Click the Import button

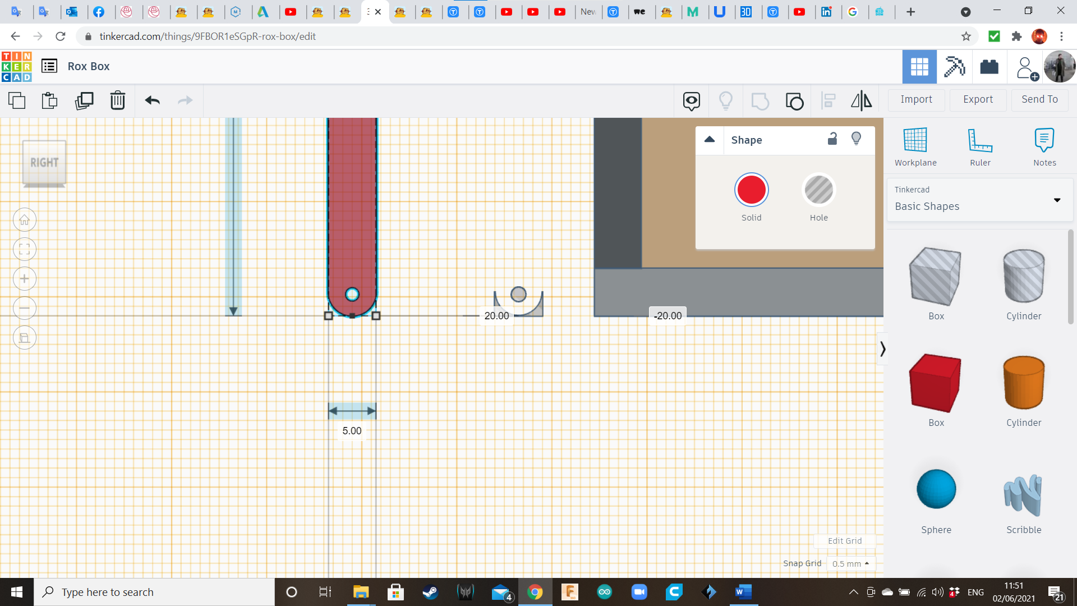pos(916,99)
